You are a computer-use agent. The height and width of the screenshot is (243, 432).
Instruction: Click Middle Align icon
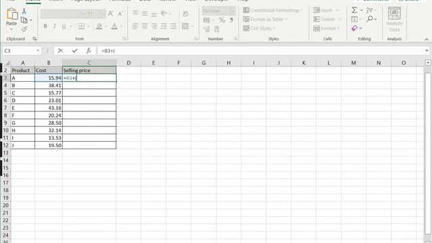coord(144,13)
